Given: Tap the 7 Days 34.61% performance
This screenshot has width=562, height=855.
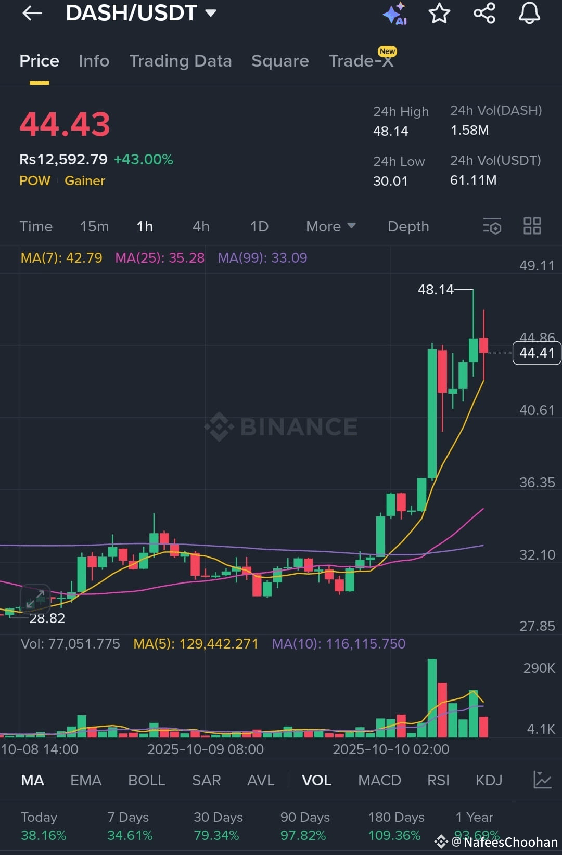Looking at the screenshot, I should [130, 826].
